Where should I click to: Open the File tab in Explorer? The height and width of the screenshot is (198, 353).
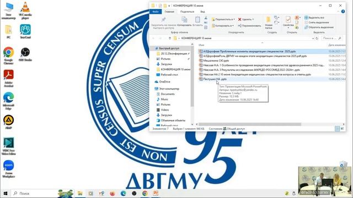[x=156, y=12]
